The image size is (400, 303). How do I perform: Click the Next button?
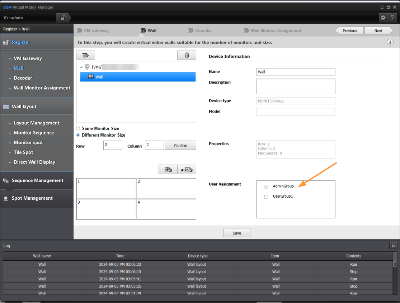tap(378, 30)
